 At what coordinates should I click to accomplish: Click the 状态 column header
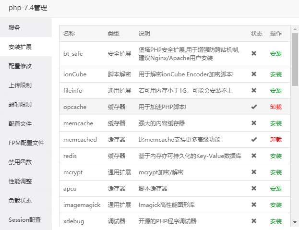[x=257, y=34]
